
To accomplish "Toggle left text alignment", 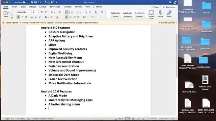I will point(66,17).
